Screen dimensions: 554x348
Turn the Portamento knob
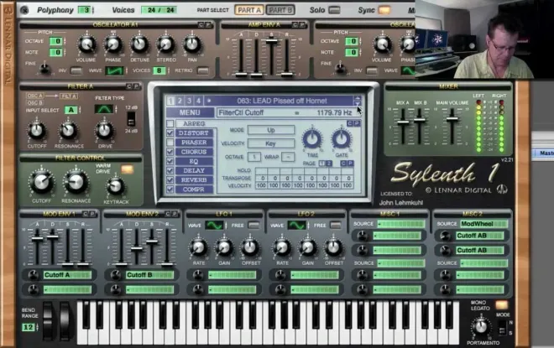(x=481, y=327)
